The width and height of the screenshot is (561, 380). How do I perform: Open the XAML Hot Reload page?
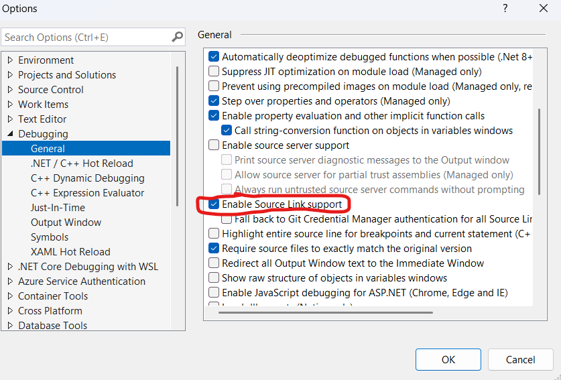(x=70, y=251)
